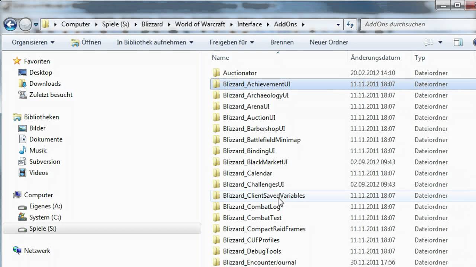Click the Blizzard_CUFProfiles folder icon
Screen dimensions: 476x267
point(216,240)
